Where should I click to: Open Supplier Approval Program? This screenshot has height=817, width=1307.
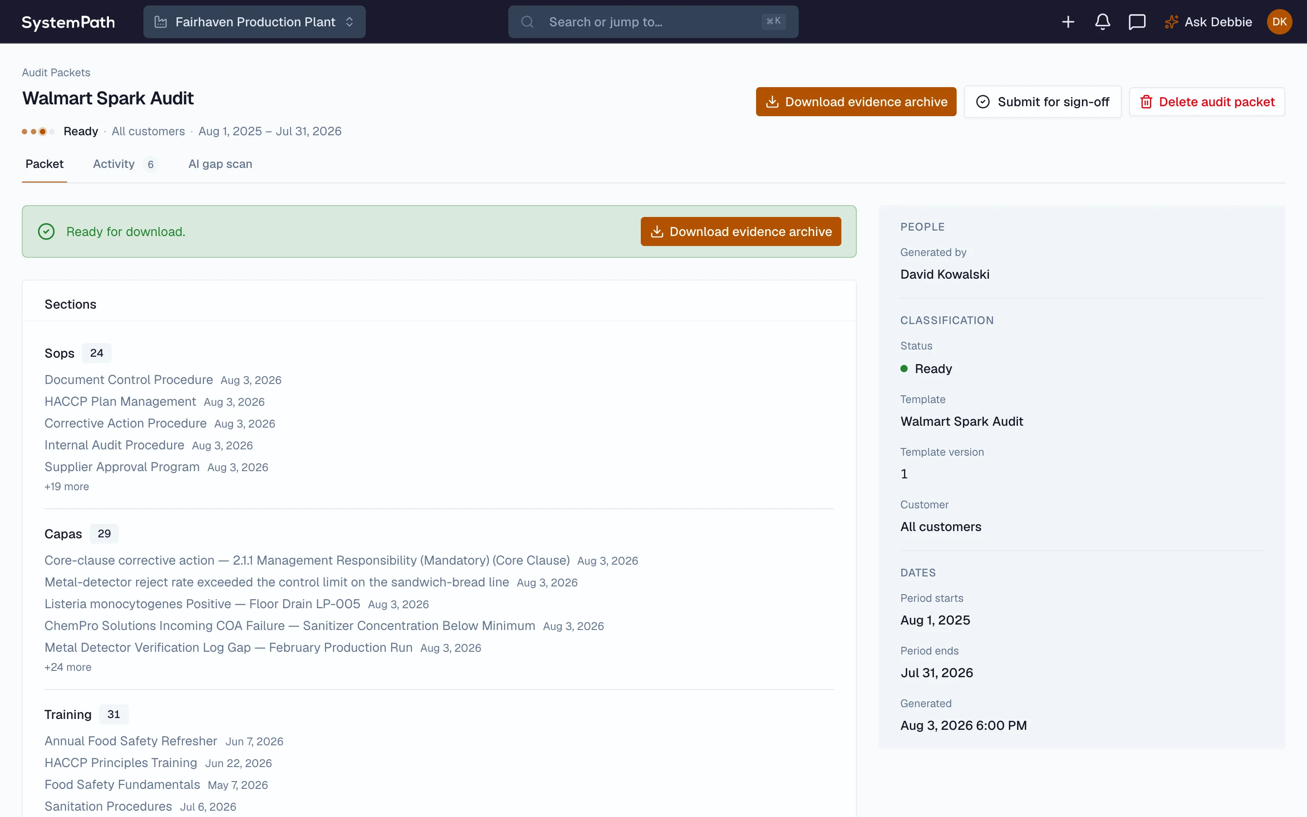[122, 467]
